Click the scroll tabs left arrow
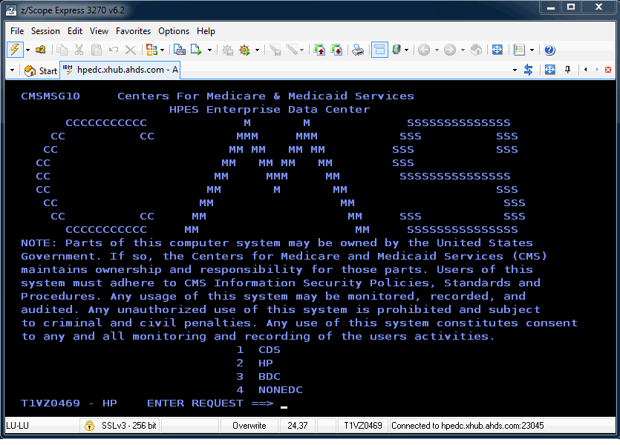Image resolution: width=620 pixels, height=445 pixels. point(586,70)
